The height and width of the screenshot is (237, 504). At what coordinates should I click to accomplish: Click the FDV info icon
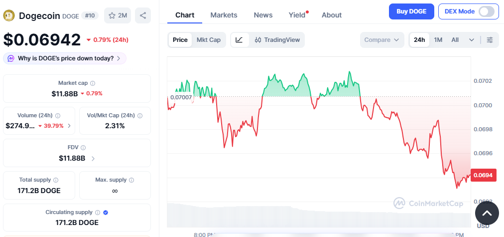pyautogui.click(x=83, y=148)
